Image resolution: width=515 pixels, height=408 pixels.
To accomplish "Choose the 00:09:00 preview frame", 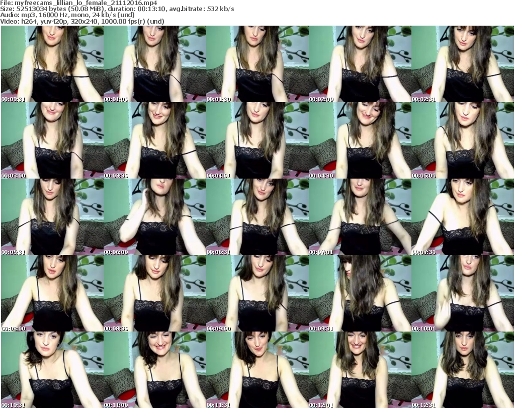I will click(x=257, y=293).
